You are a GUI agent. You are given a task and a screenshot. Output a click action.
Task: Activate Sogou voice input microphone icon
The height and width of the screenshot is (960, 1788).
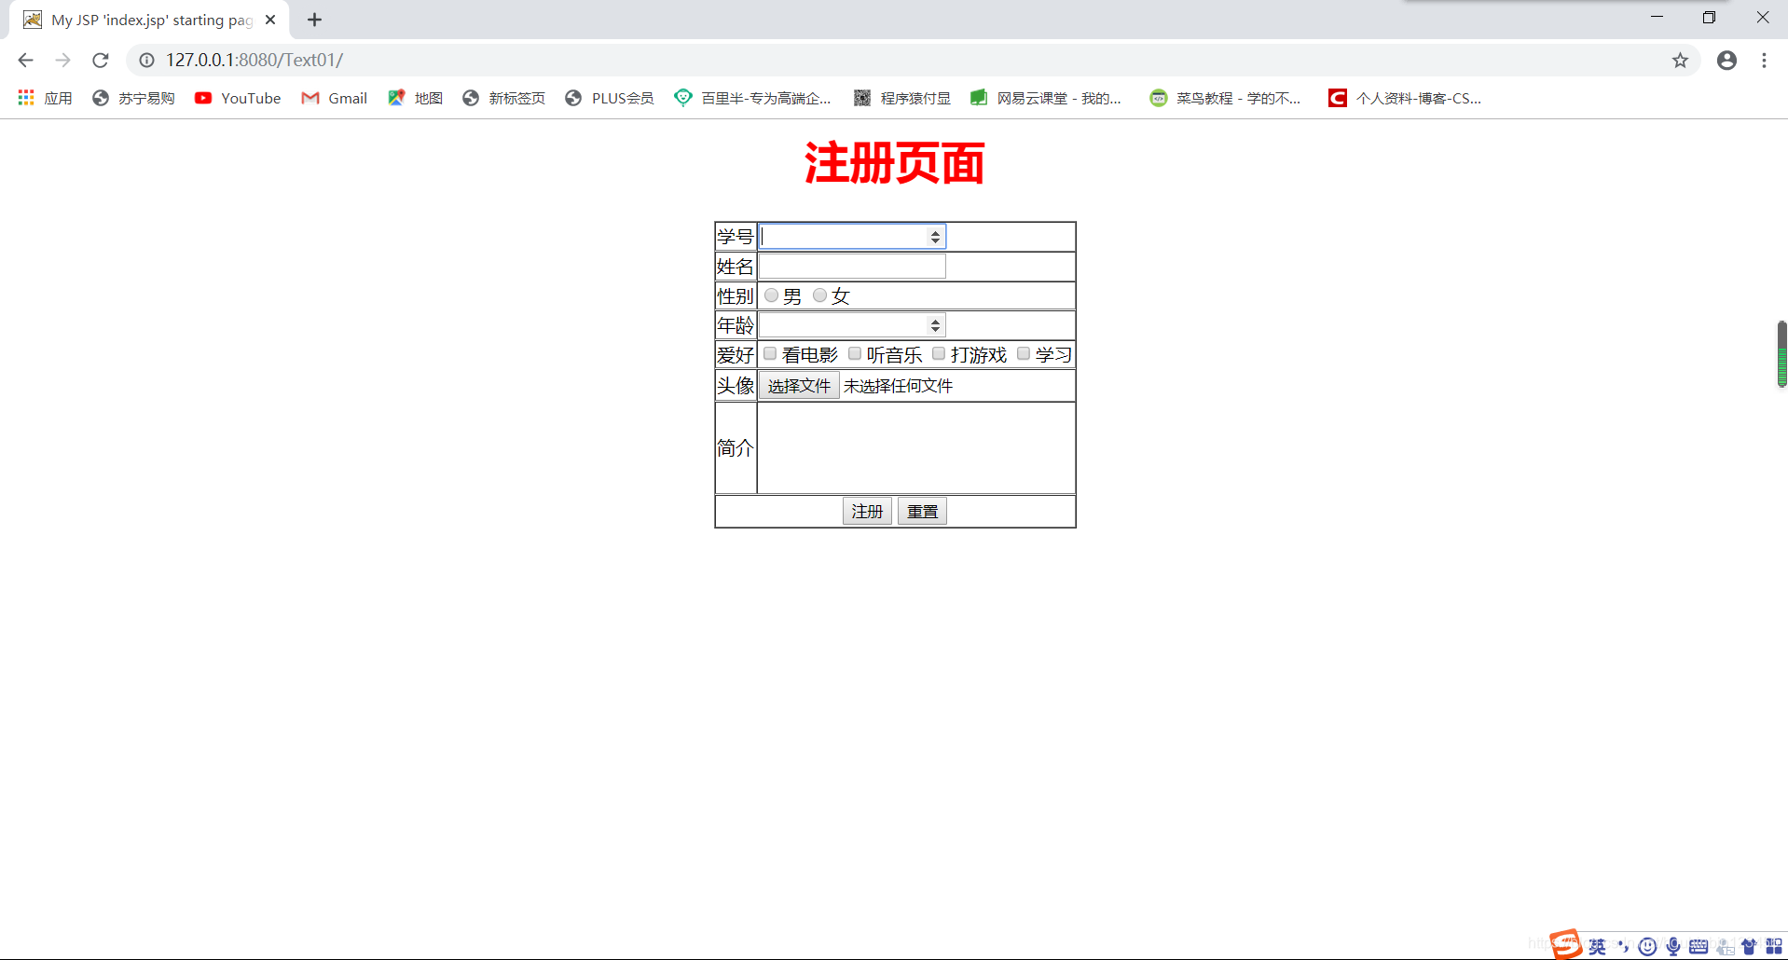pos(1671,946)
